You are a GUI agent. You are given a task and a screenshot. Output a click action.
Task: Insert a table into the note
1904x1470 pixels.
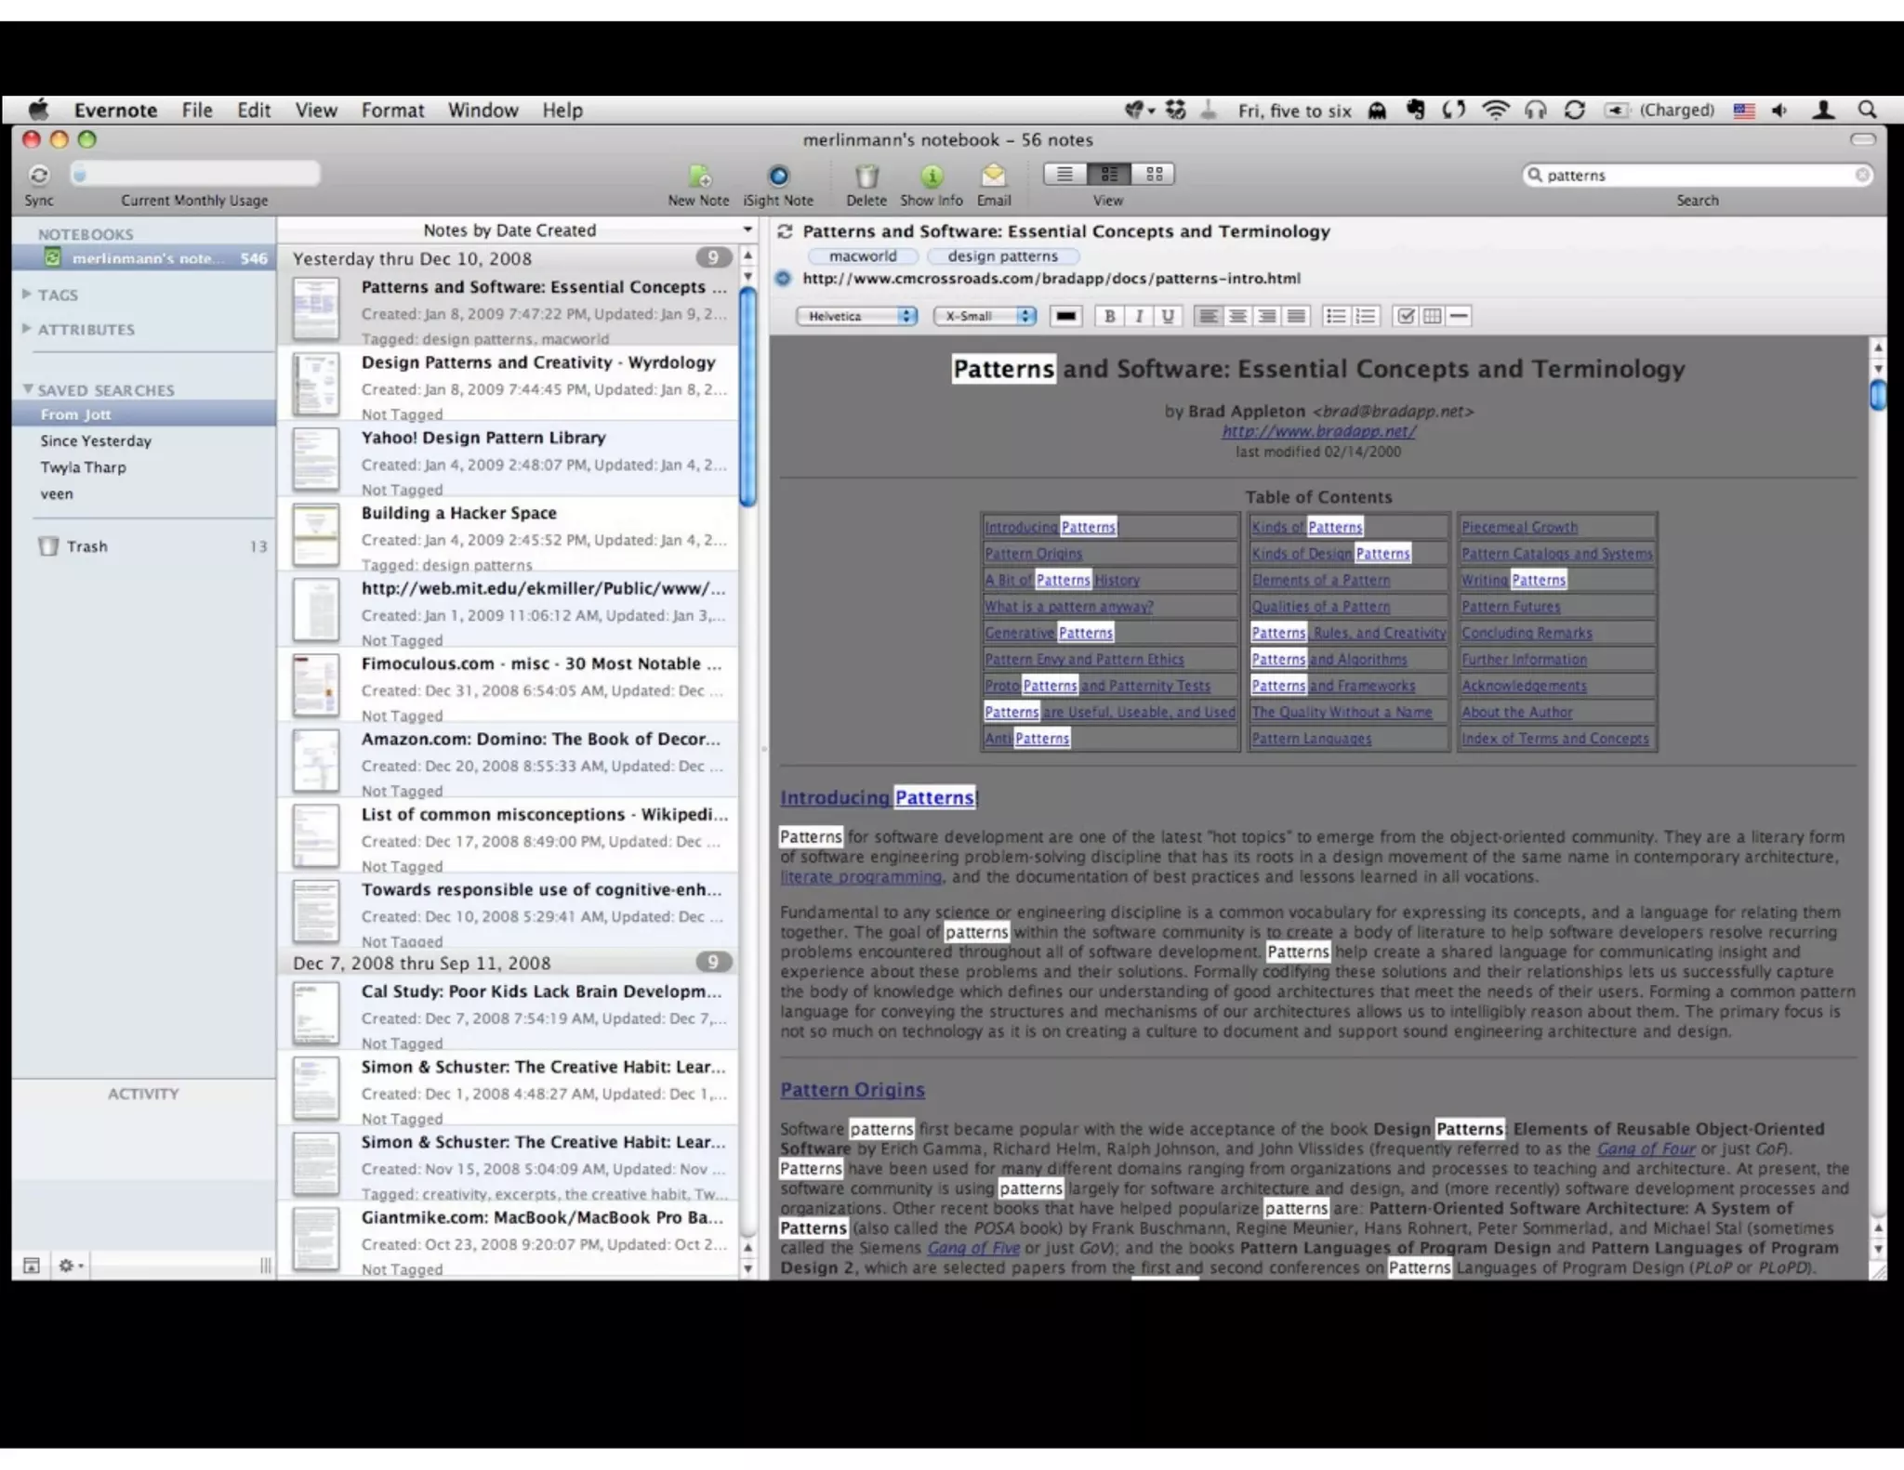1433,316
